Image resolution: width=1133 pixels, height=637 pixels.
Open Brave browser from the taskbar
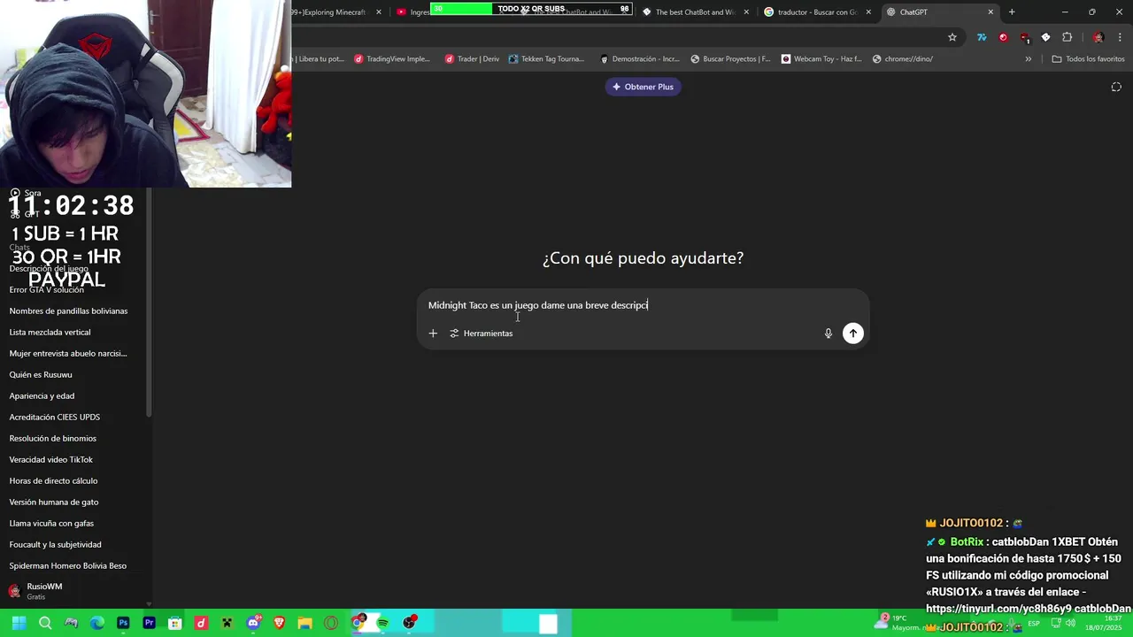click(280, 623)
